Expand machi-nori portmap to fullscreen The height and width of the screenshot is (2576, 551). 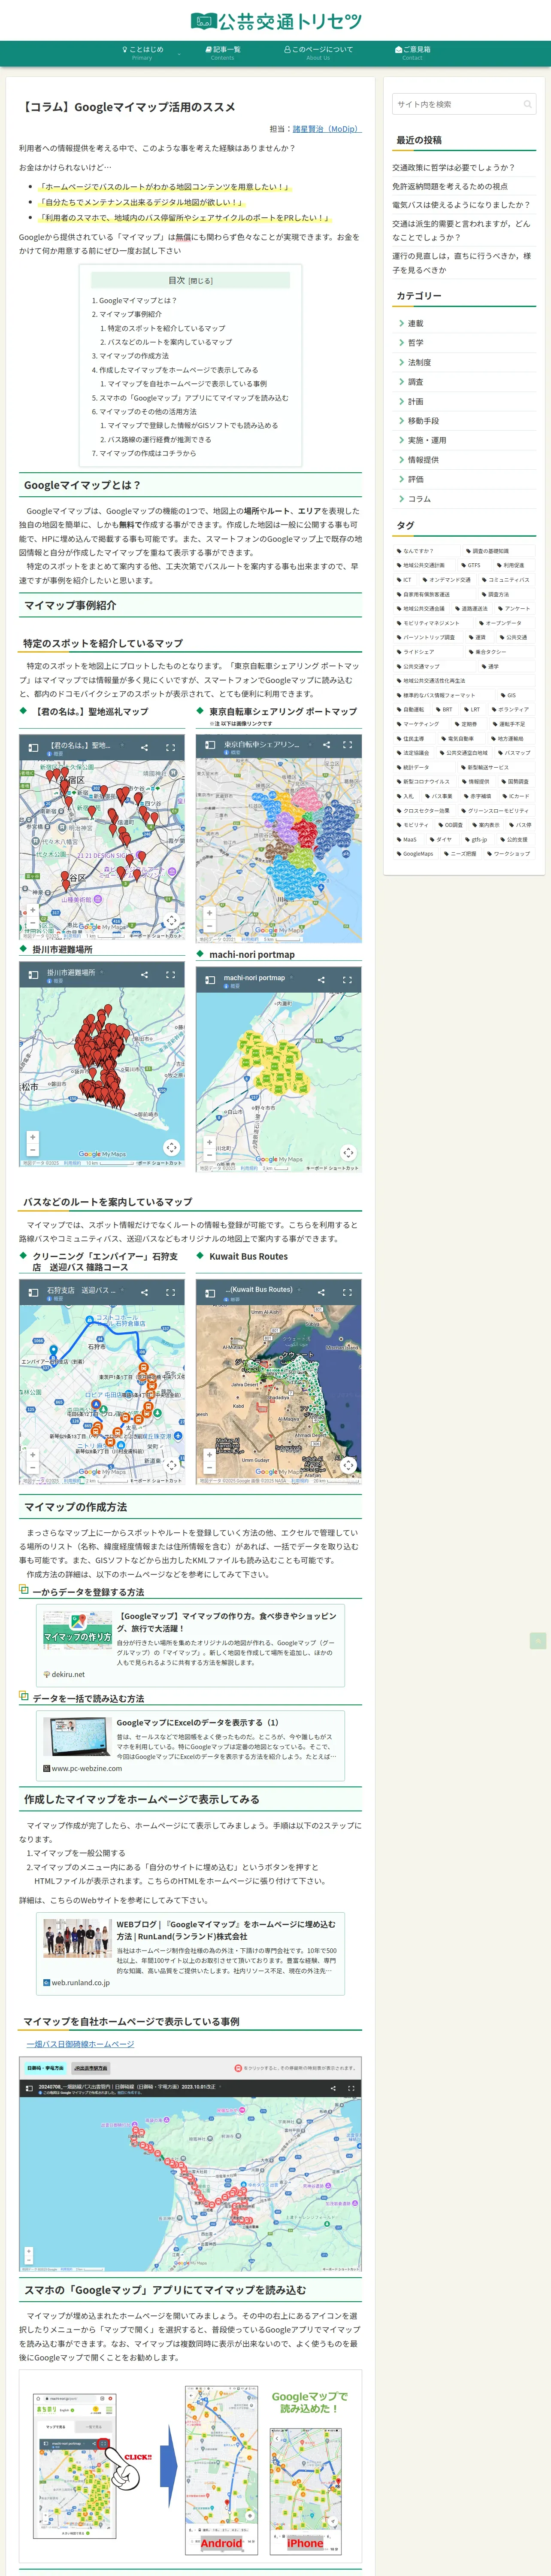click(347, 980)
